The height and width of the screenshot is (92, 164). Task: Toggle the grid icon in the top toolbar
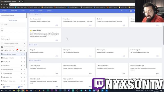(x=130, y=11)
